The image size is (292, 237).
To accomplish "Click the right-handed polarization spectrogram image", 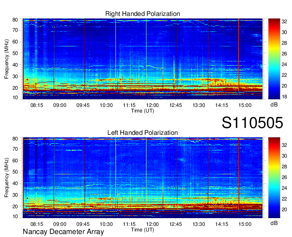I will (143, 59).
